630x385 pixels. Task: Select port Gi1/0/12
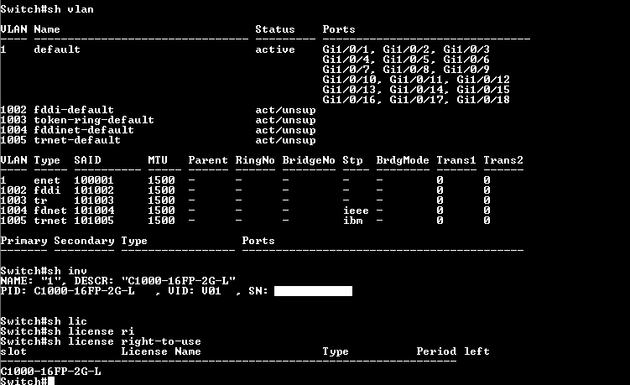(483, 80)
